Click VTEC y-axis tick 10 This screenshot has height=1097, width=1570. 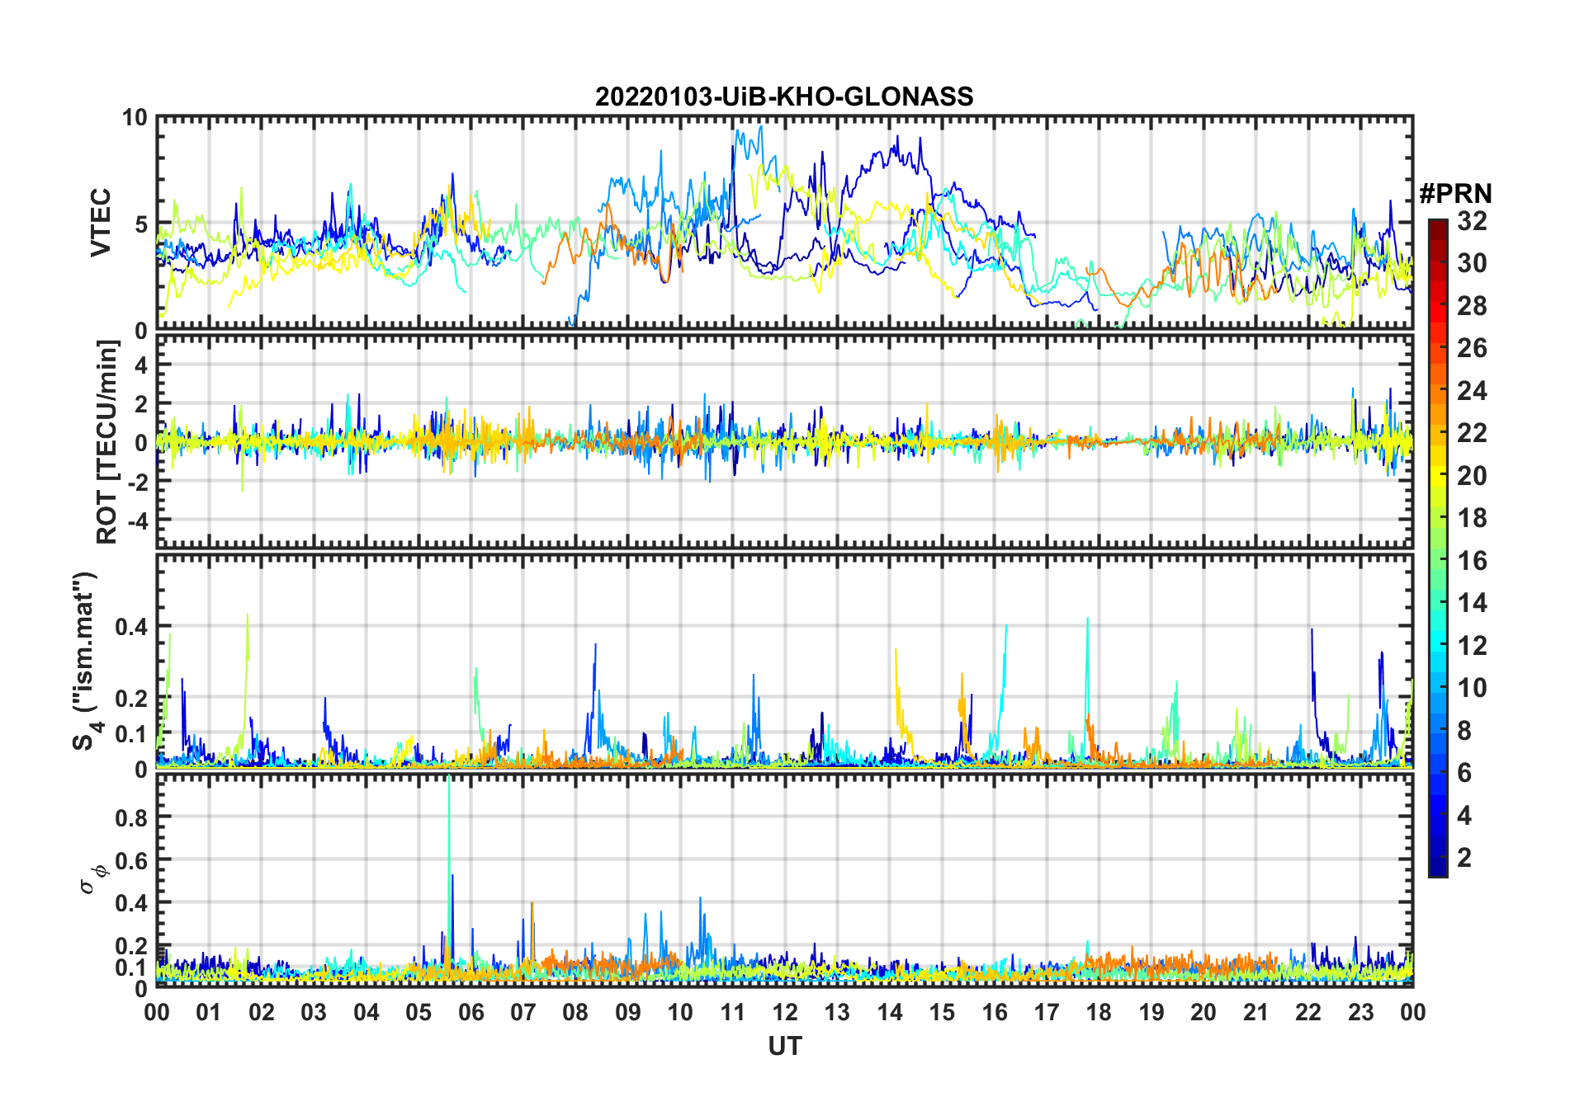pyautogui.click(x=135, y=117)
